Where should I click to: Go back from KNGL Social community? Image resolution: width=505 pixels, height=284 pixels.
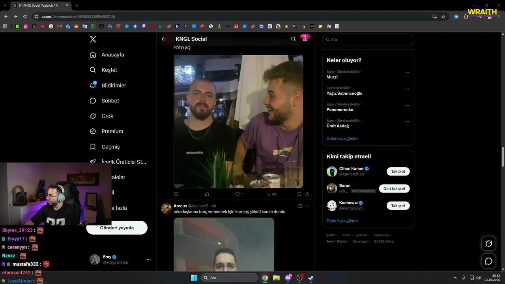tap(164, 39)
